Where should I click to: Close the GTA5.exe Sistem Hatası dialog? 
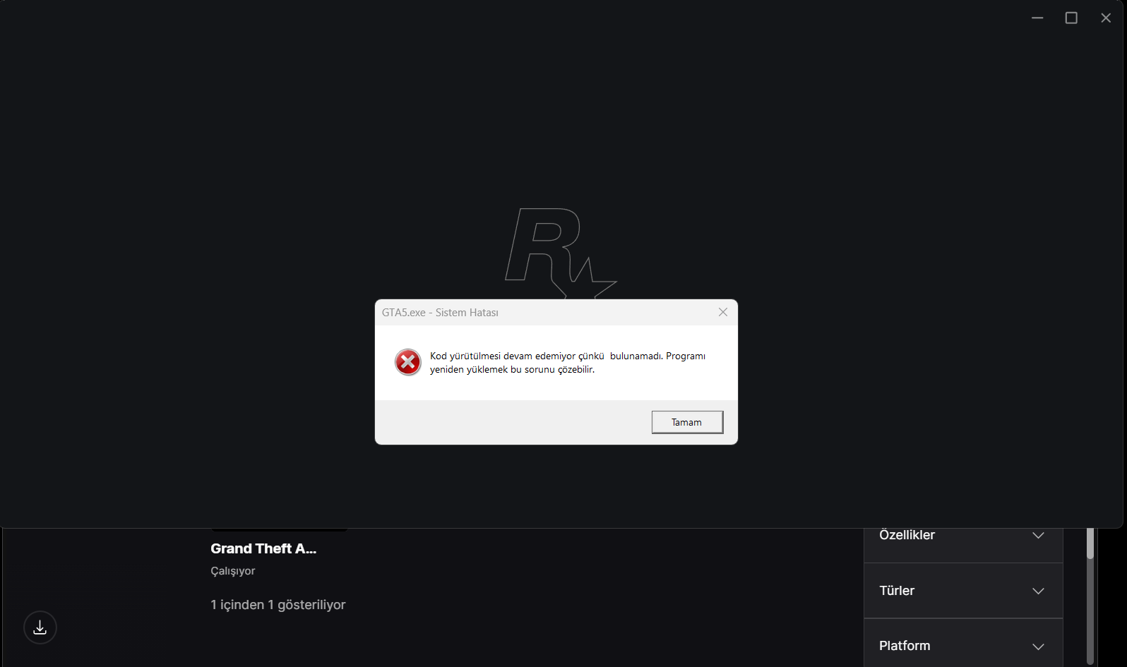[723, 312]
